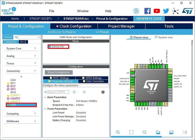
Task: Select the Parameter Settings tab
Action: 61,81
